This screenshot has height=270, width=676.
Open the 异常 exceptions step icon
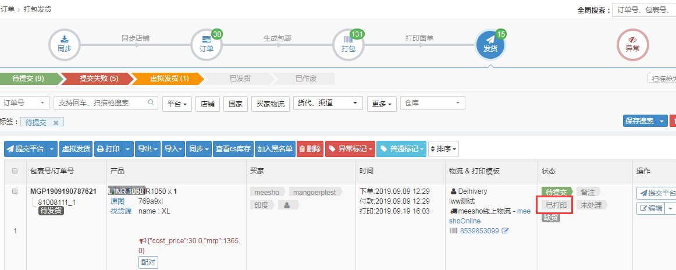(632, 45)
